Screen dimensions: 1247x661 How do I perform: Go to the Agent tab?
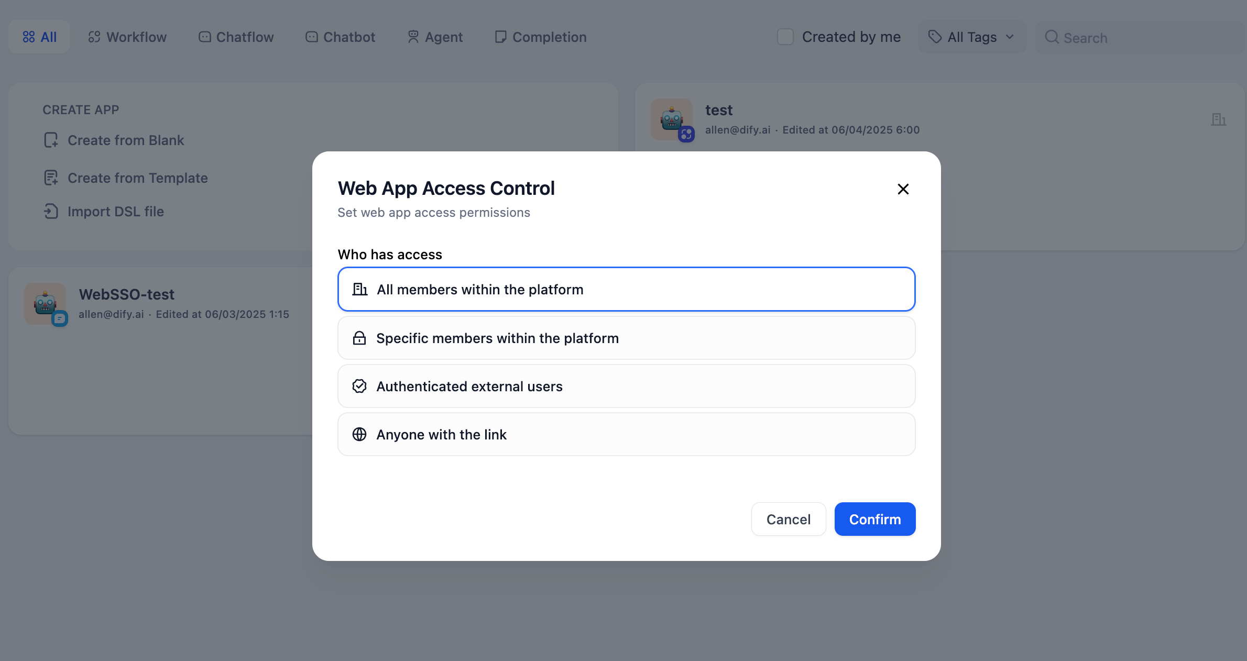(435, 37)
